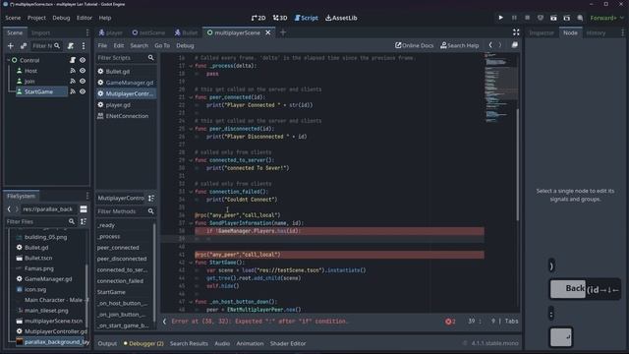
Task: Toggle visibility of Host node
Action: tap(83, 71)
